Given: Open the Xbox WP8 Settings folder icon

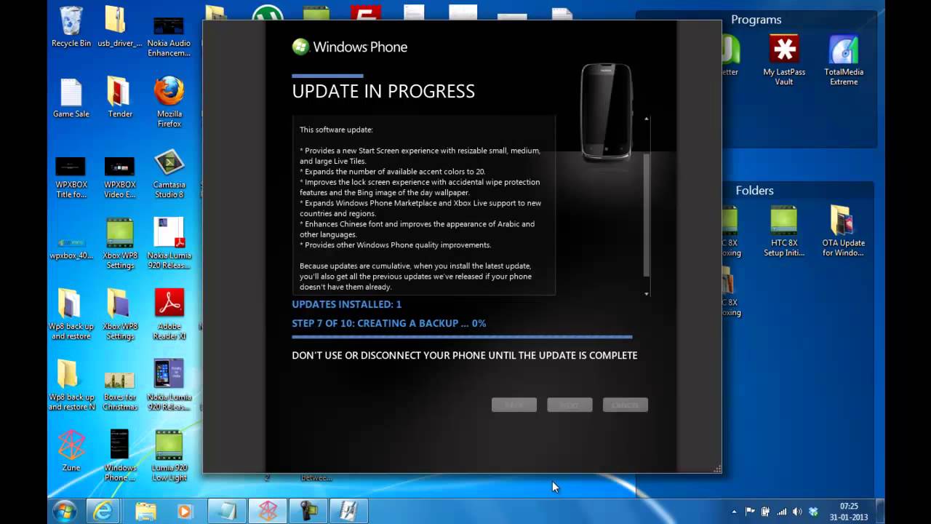Looking at the screenshot, I should pyautogui.click(x=120, y=314).
